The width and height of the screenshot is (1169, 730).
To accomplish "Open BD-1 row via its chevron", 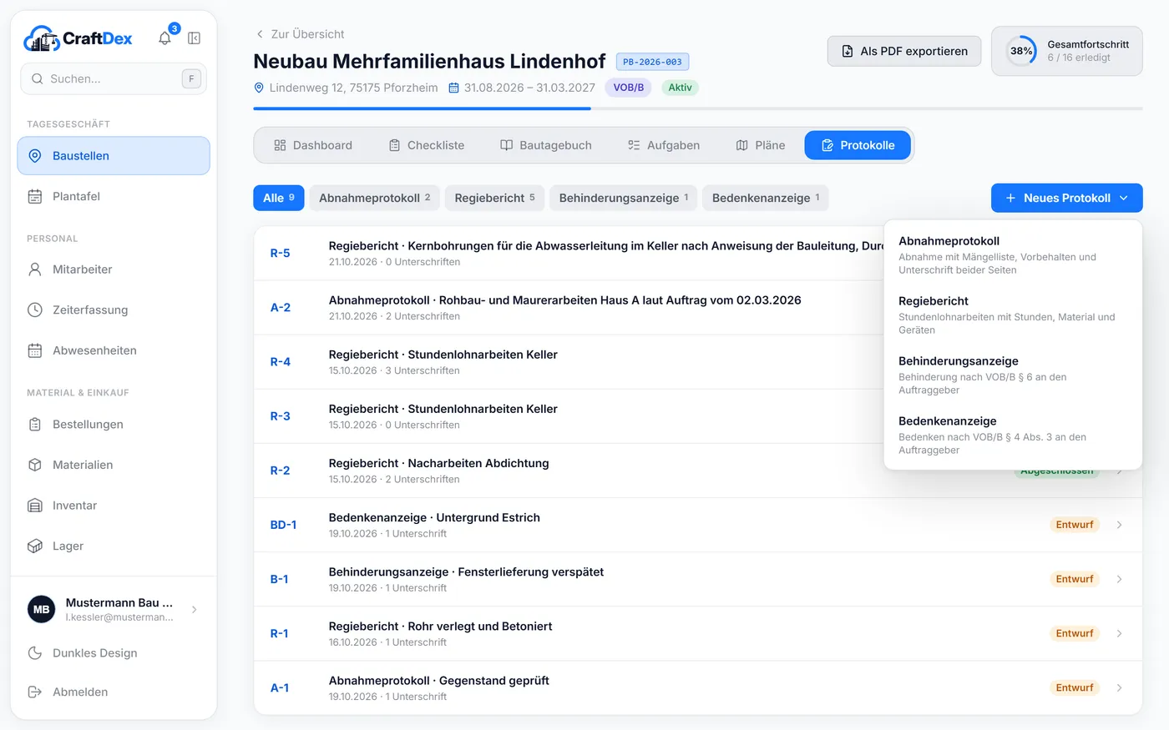I will click(1120, 525).
